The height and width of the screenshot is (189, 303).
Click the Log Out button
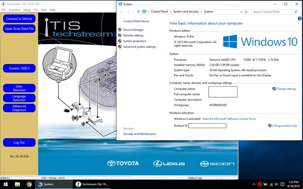click(x=19, y=143)
